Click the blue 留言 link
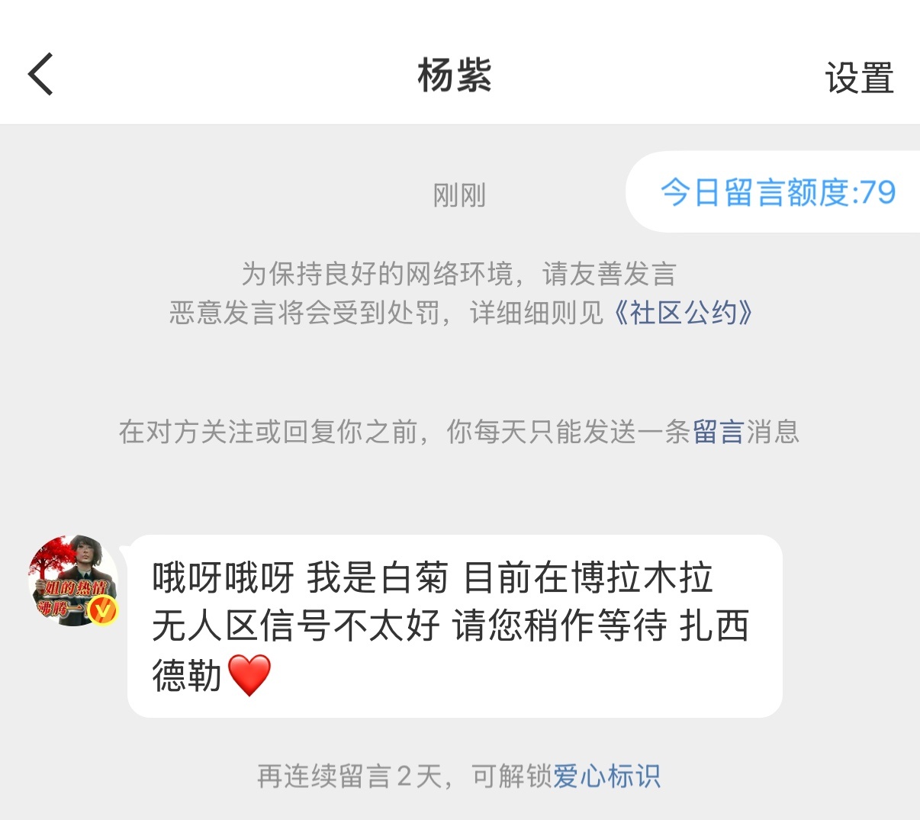The image size is (920, 820). (718, 432)
